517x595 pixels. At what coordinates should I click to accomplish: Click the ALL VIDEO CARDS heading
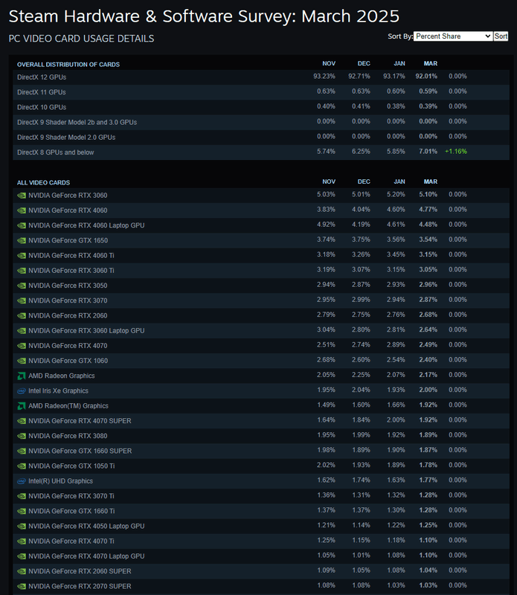43,182
